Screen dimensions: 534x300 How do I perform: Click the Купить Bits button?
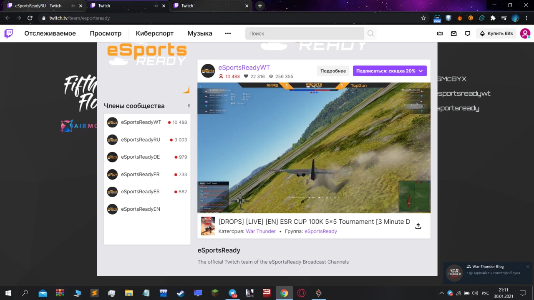point(496,33)
